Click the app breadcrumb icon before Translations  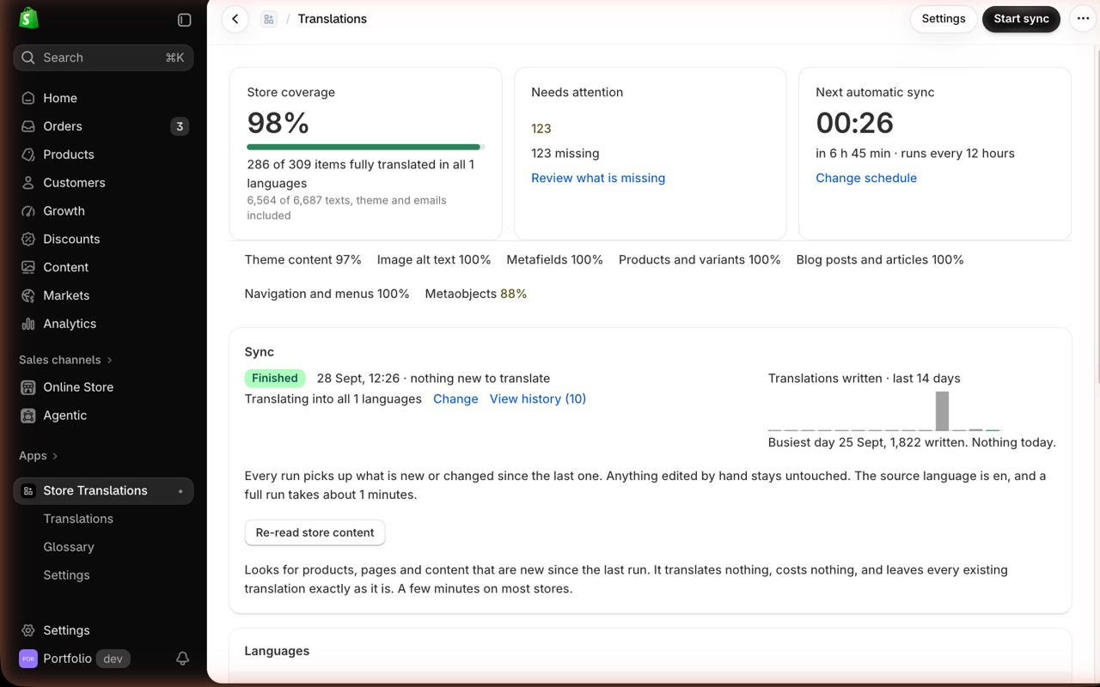(x=269, y=19)
